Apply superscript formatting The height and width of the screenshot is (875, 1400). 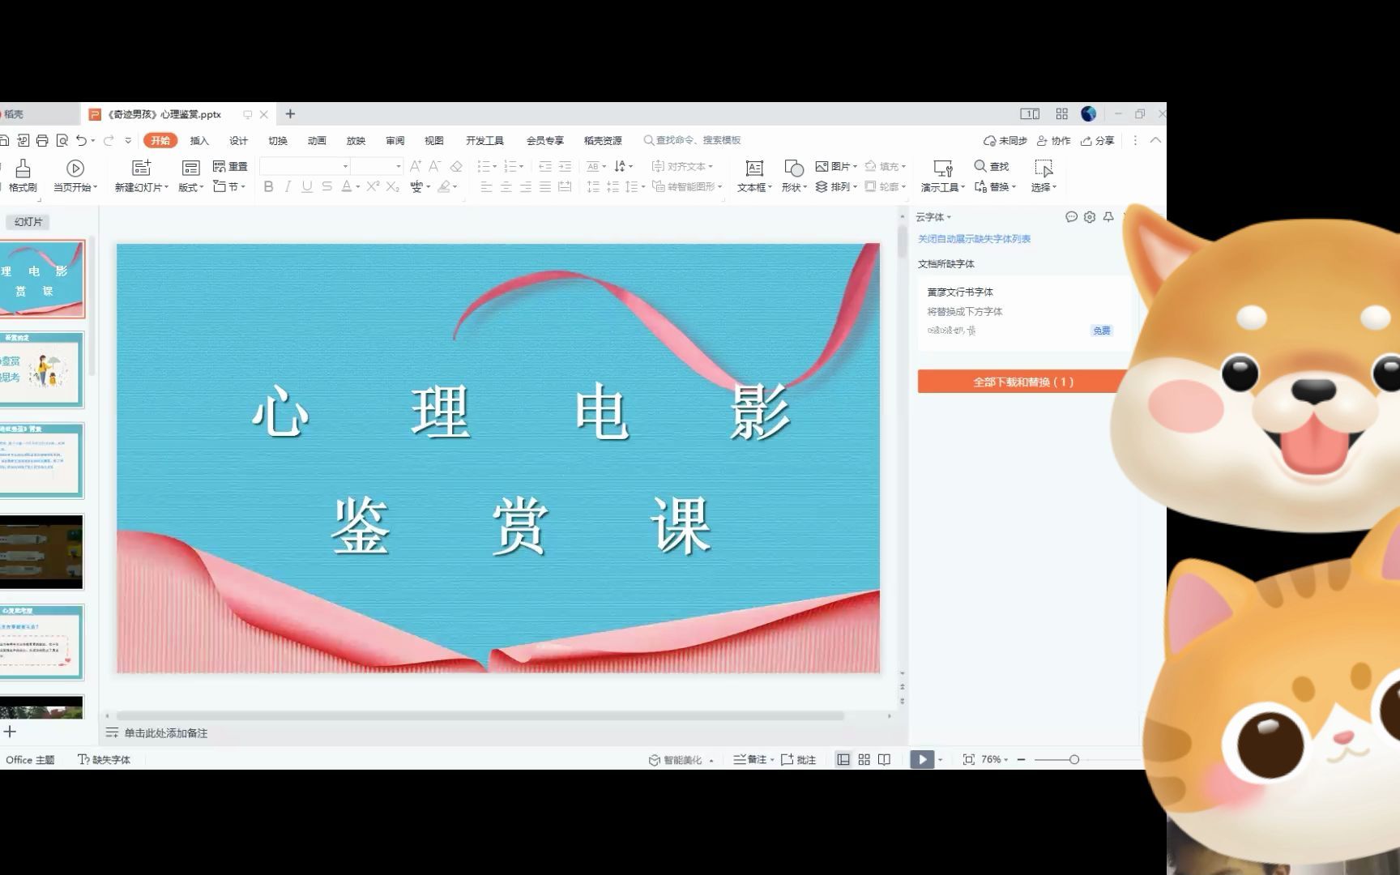(x=373, y=186)
